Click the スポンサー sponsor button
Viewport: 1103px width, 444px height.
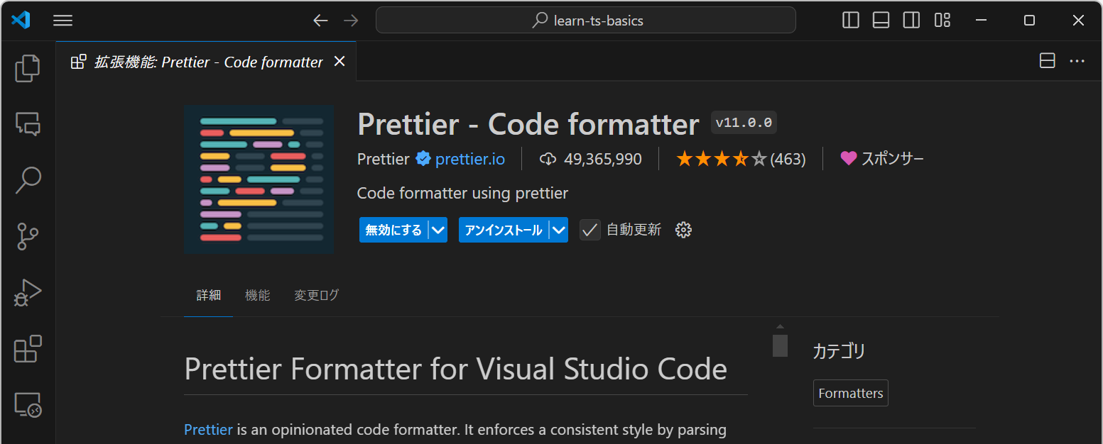(x=882, y=159)
